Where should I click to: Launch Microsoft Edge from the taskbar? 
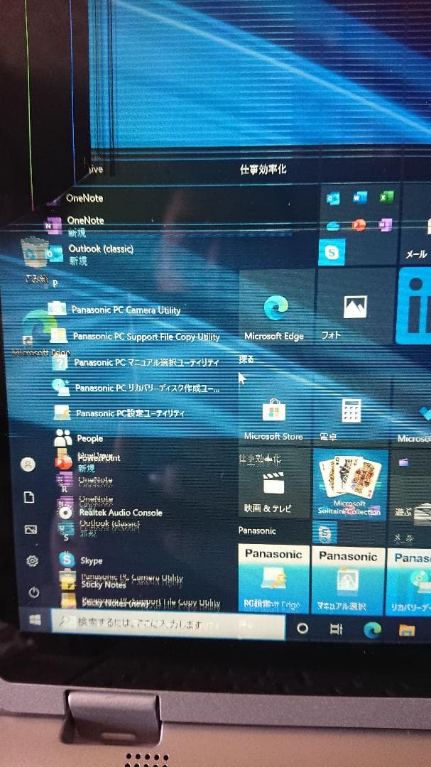pos(372,630)
